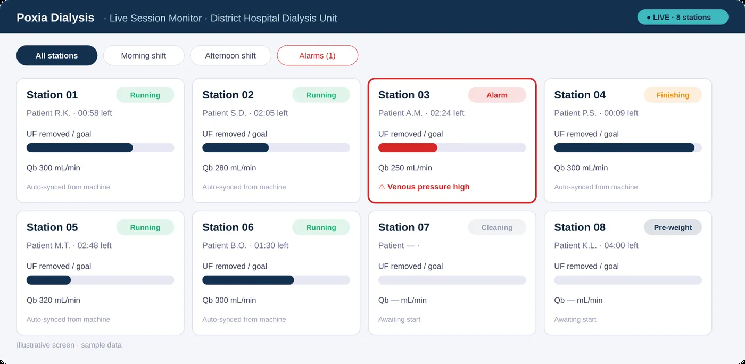Image resolution: width=745 pixels, height=364 pixels.
Task: Click Station 08 empty UF progress bar
Action: pos(628,280)
